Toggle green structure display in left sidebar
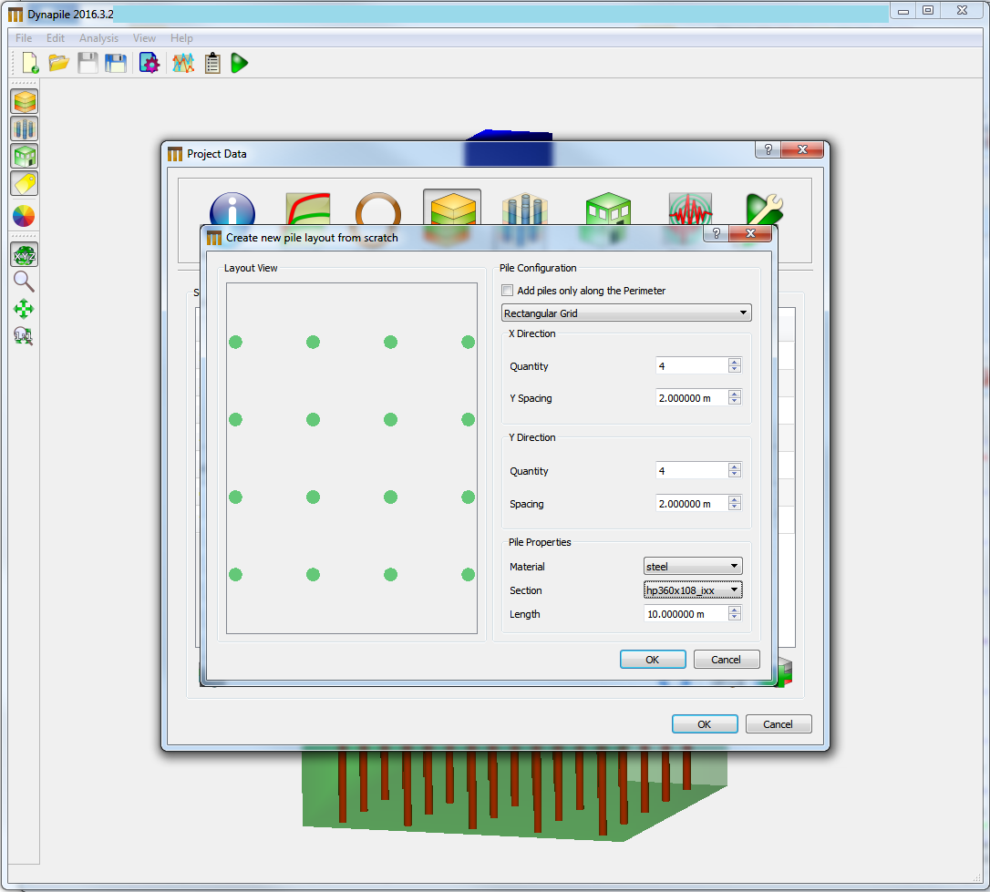 25,156
